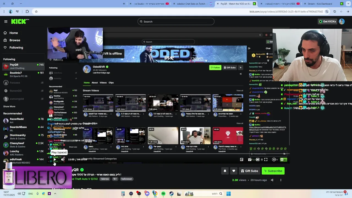Open the browser media control icon
The image size is (352, 198).
pyautogui.click(x=18, y=12)
